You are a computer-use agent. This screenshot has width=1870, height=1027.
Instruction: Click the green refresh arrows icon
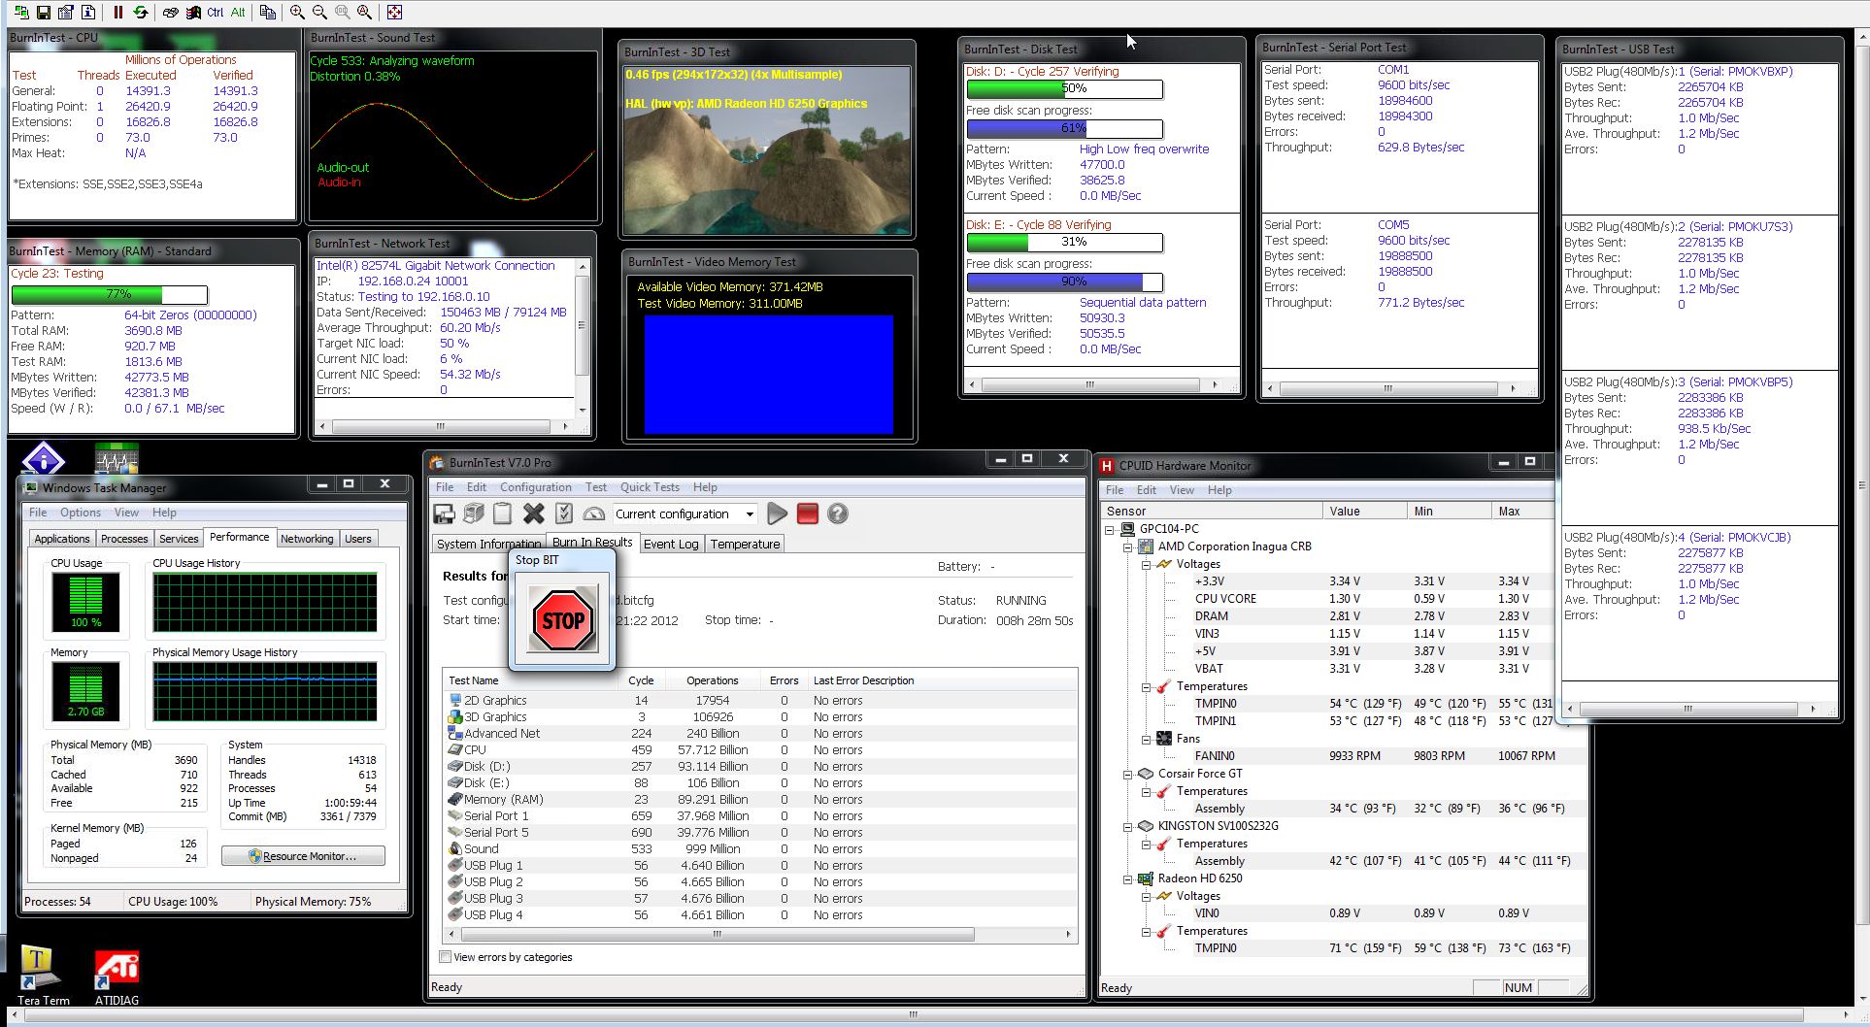coord(141,12)
